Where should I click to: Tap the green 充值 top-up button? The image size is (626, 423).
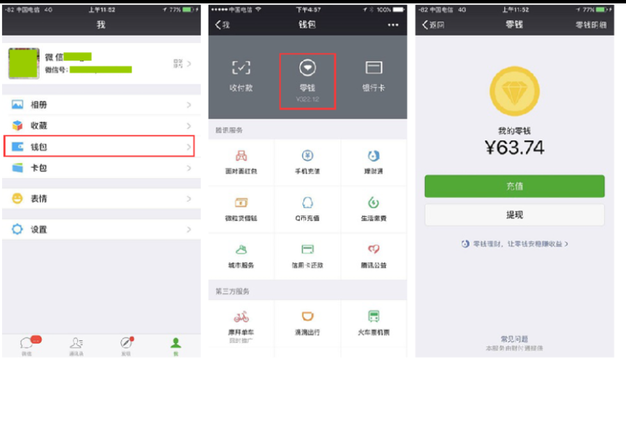tap(514, 185)
